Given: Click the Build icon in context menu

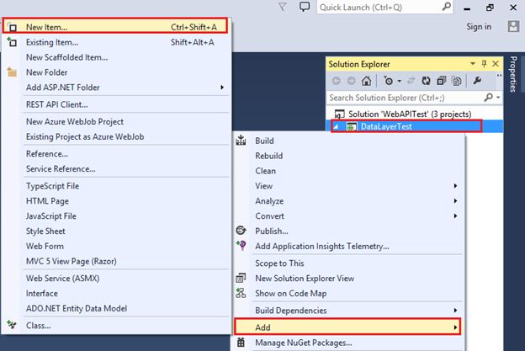Looking at the screenshot, I should click(241, 140).
